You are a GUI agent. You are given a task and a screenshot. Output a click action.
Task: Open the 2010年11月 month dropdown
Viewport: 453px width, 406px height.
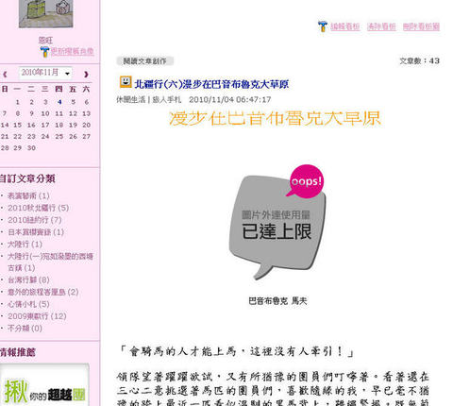click(x=45, y=73)
